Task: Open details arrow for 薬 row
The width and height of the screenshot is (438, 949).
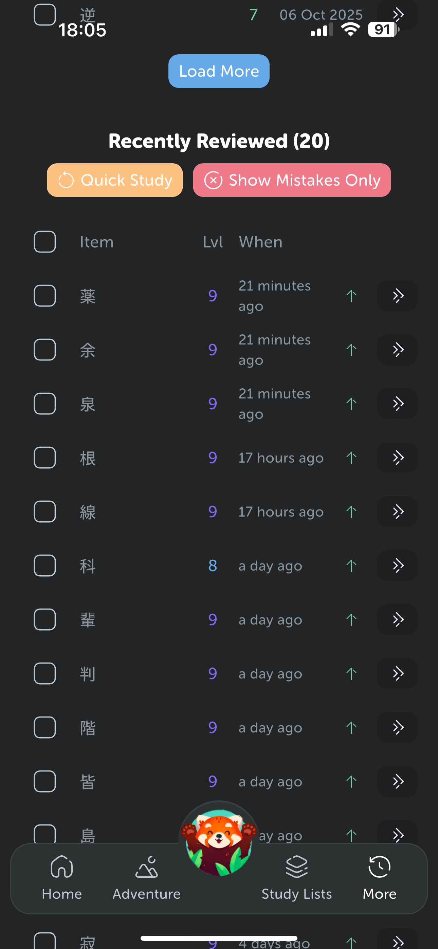Action: click(x=397, y=296)
